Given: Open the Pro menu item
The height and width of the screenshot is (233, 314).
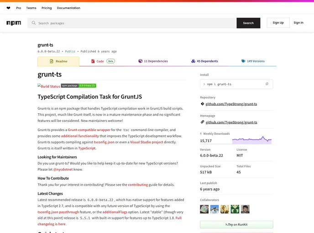Looking at the screenshot, I should click(x=19, y=8).
